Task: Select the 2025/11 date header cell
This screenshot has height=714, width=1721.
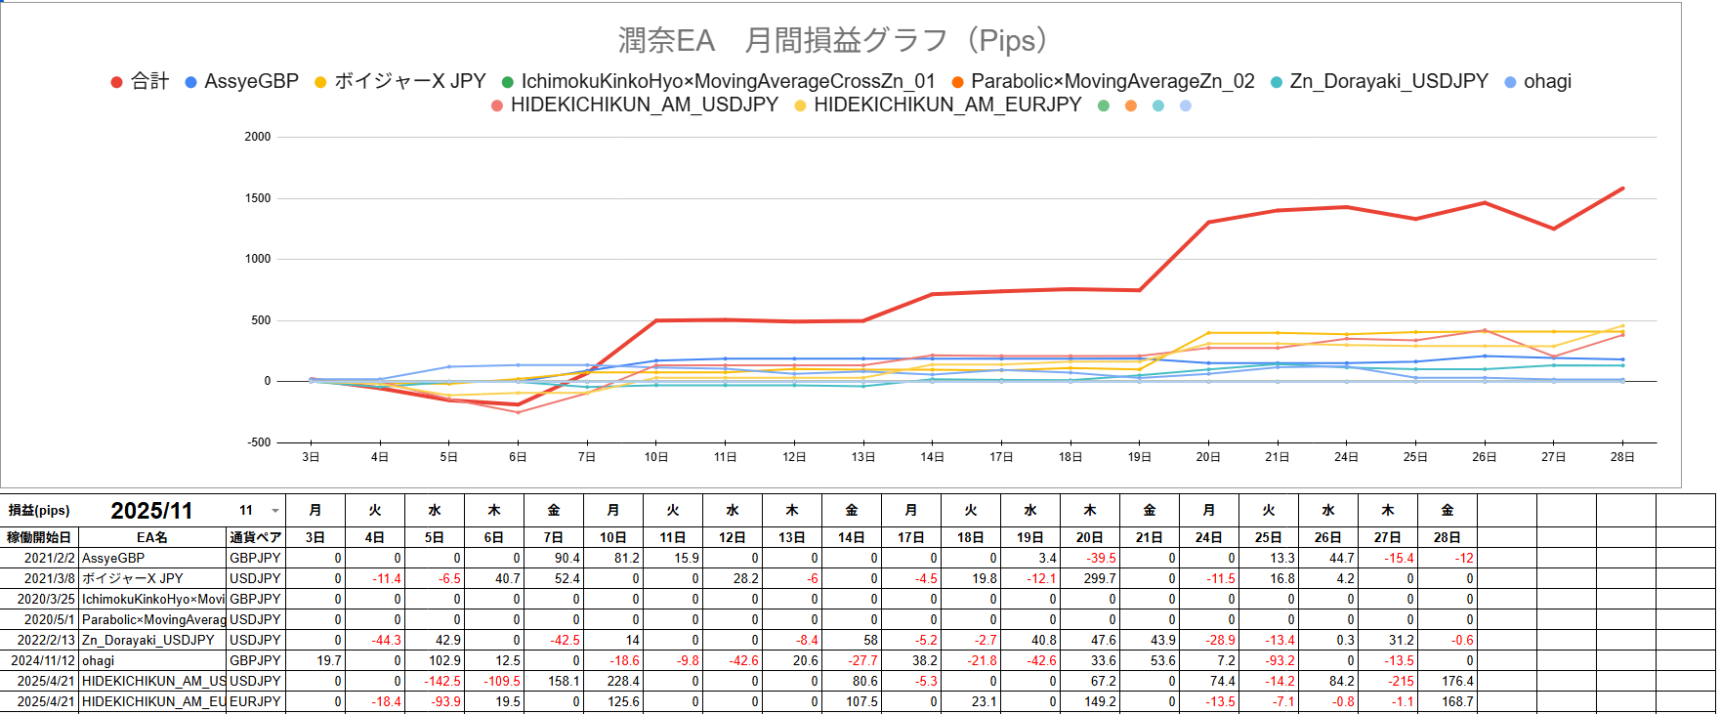Action: coord(151,511)
